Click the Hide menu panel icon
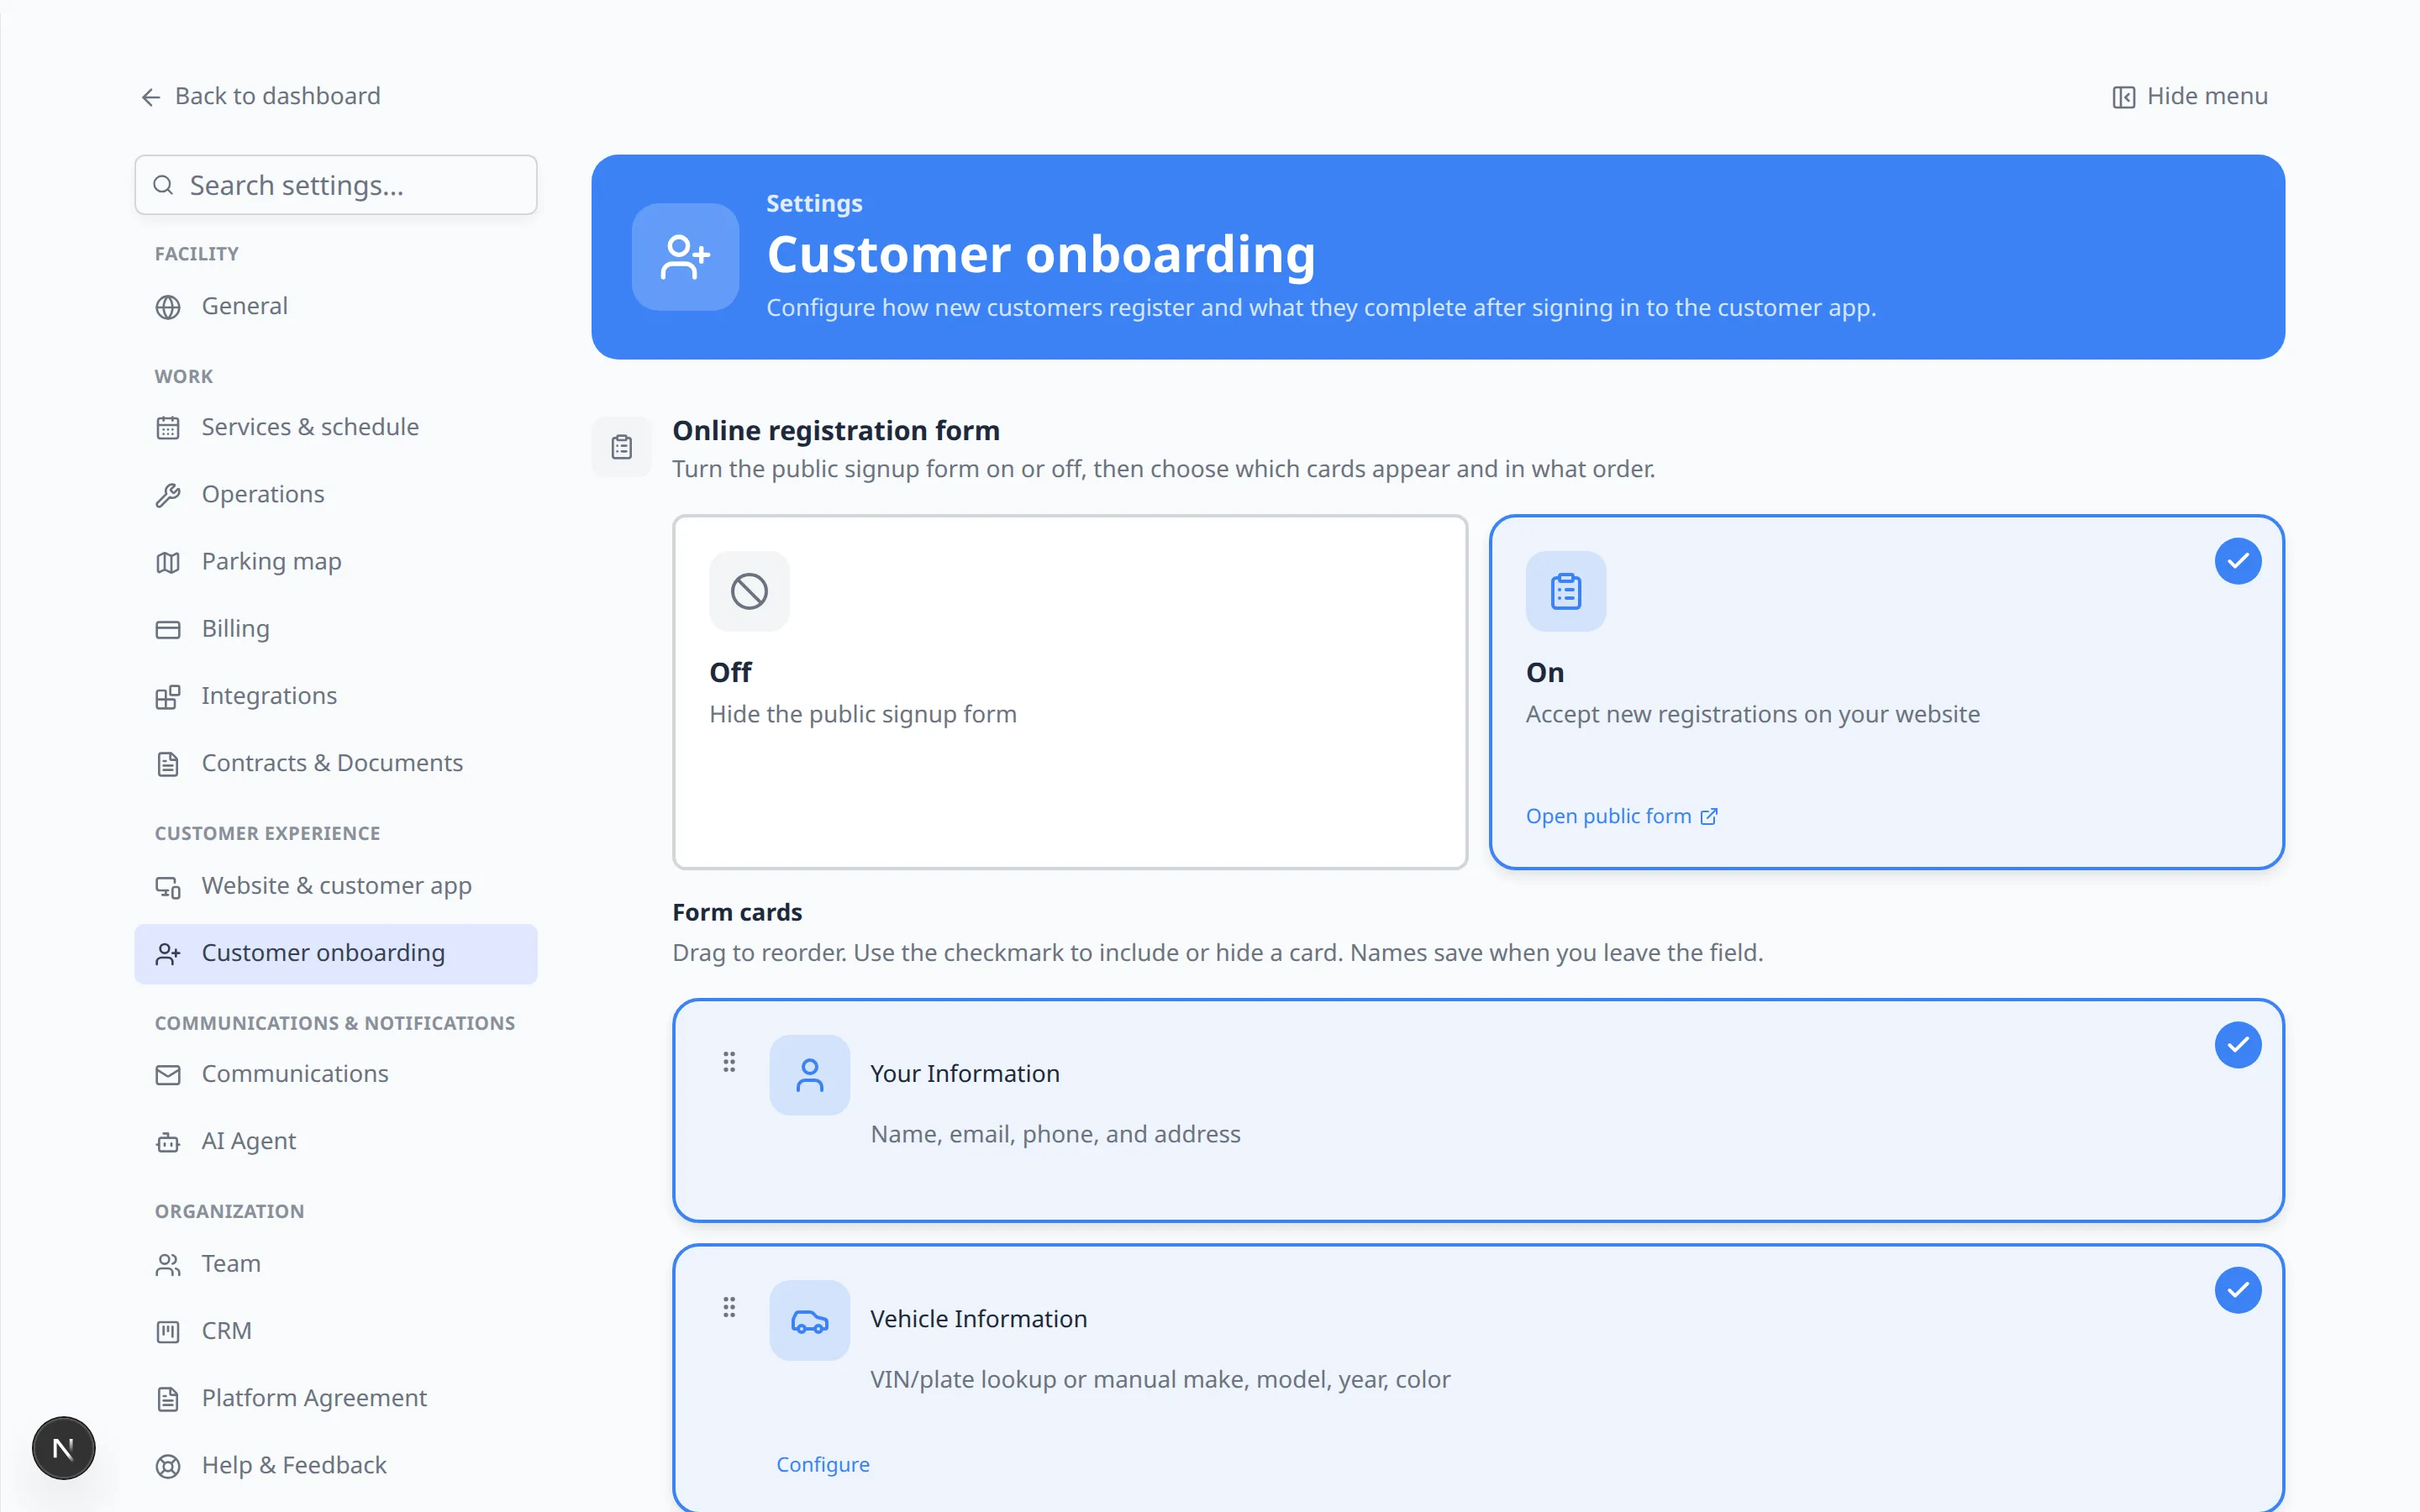The image size is (2420, 1512). pyautogui.click(x=2123, y=97)
